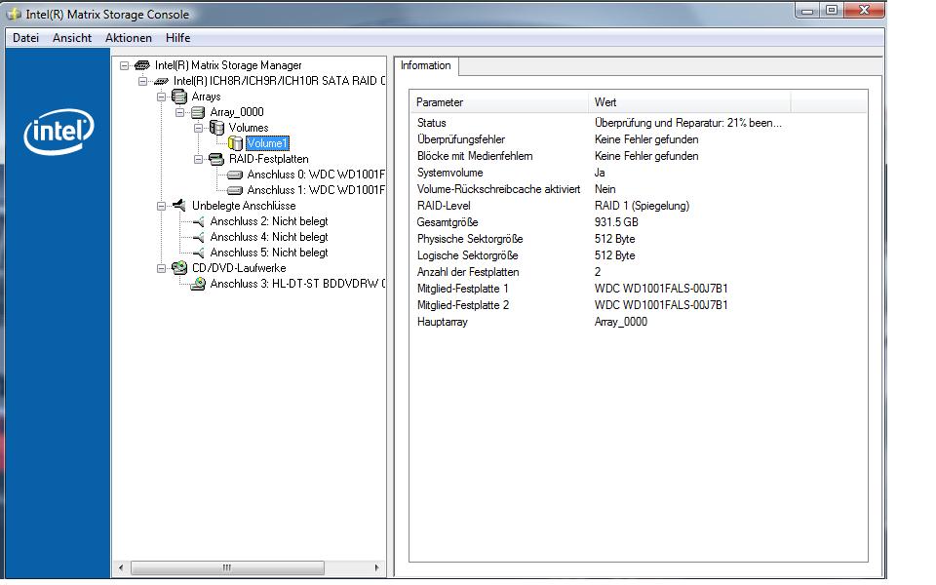The width and height of the screenshot is (936, 585).
Task: Collapse the Array_0000 node
Action: point(179,112)
